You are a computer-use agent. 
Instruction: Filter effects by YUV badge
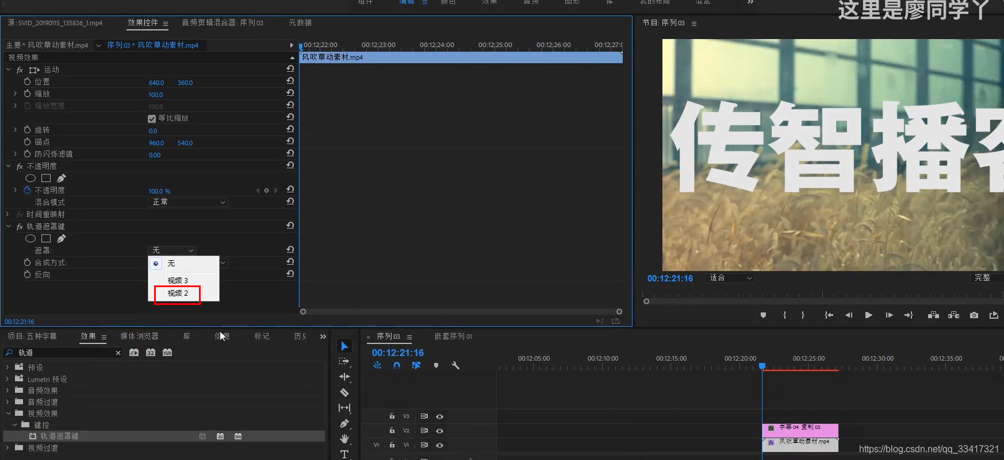[x=167, y=353]
